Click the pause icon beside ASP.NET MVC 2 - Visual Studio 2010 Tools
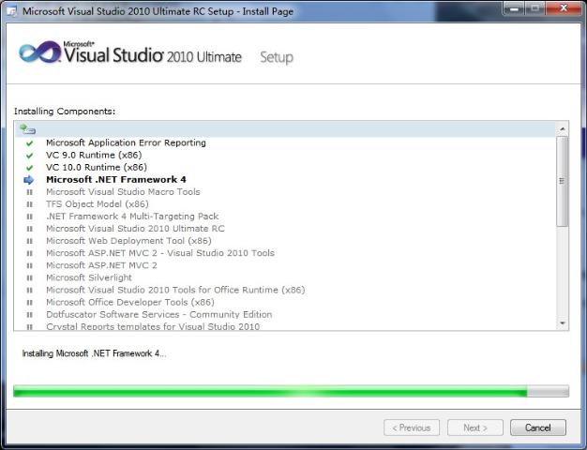 point(30,253)
